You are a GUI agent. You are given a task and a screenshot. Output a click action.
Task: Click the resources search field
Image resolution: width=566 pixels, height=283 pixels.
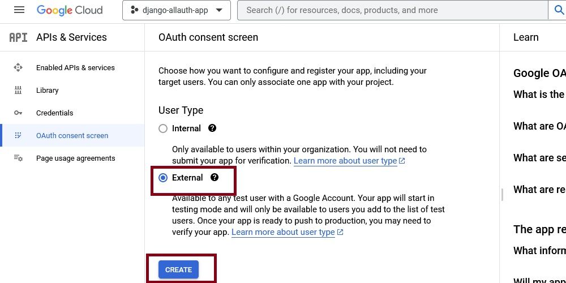click(x=391, y=10)
